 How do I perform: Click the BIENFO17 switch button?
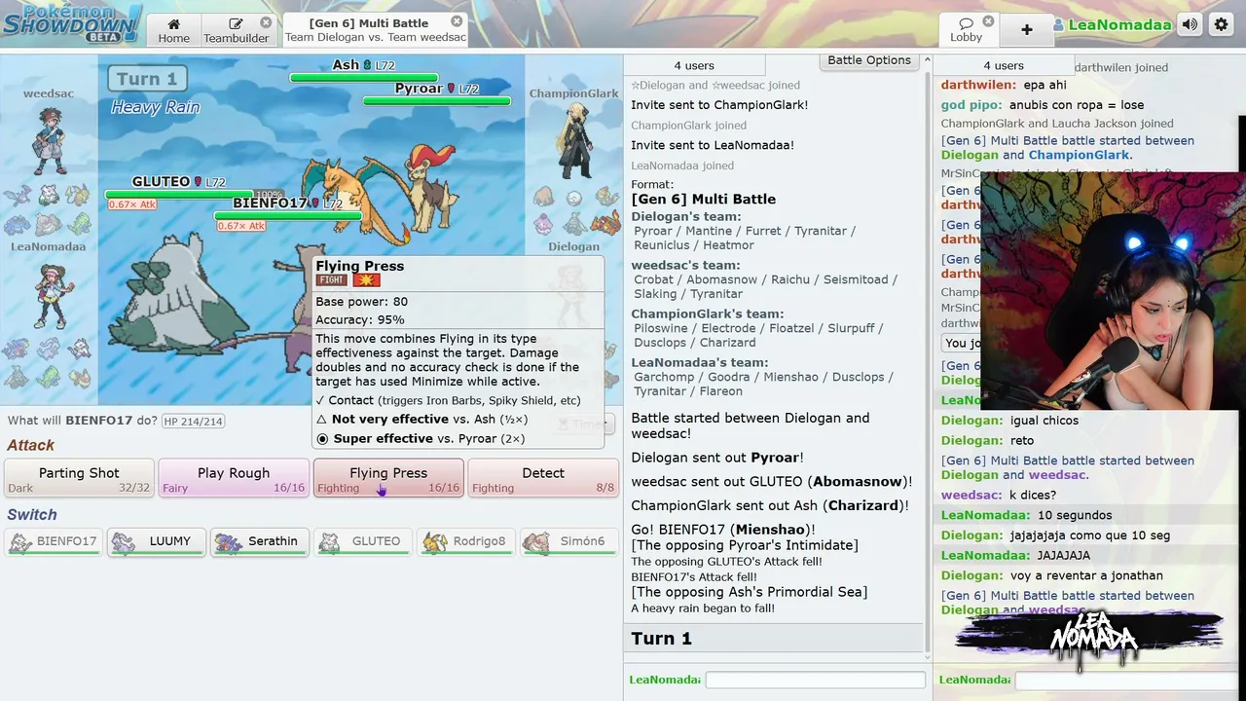[55, 541]
